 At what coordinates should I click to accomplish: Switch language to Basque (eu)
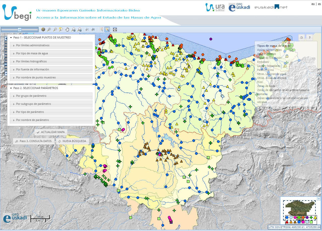(x=313, y=4)
